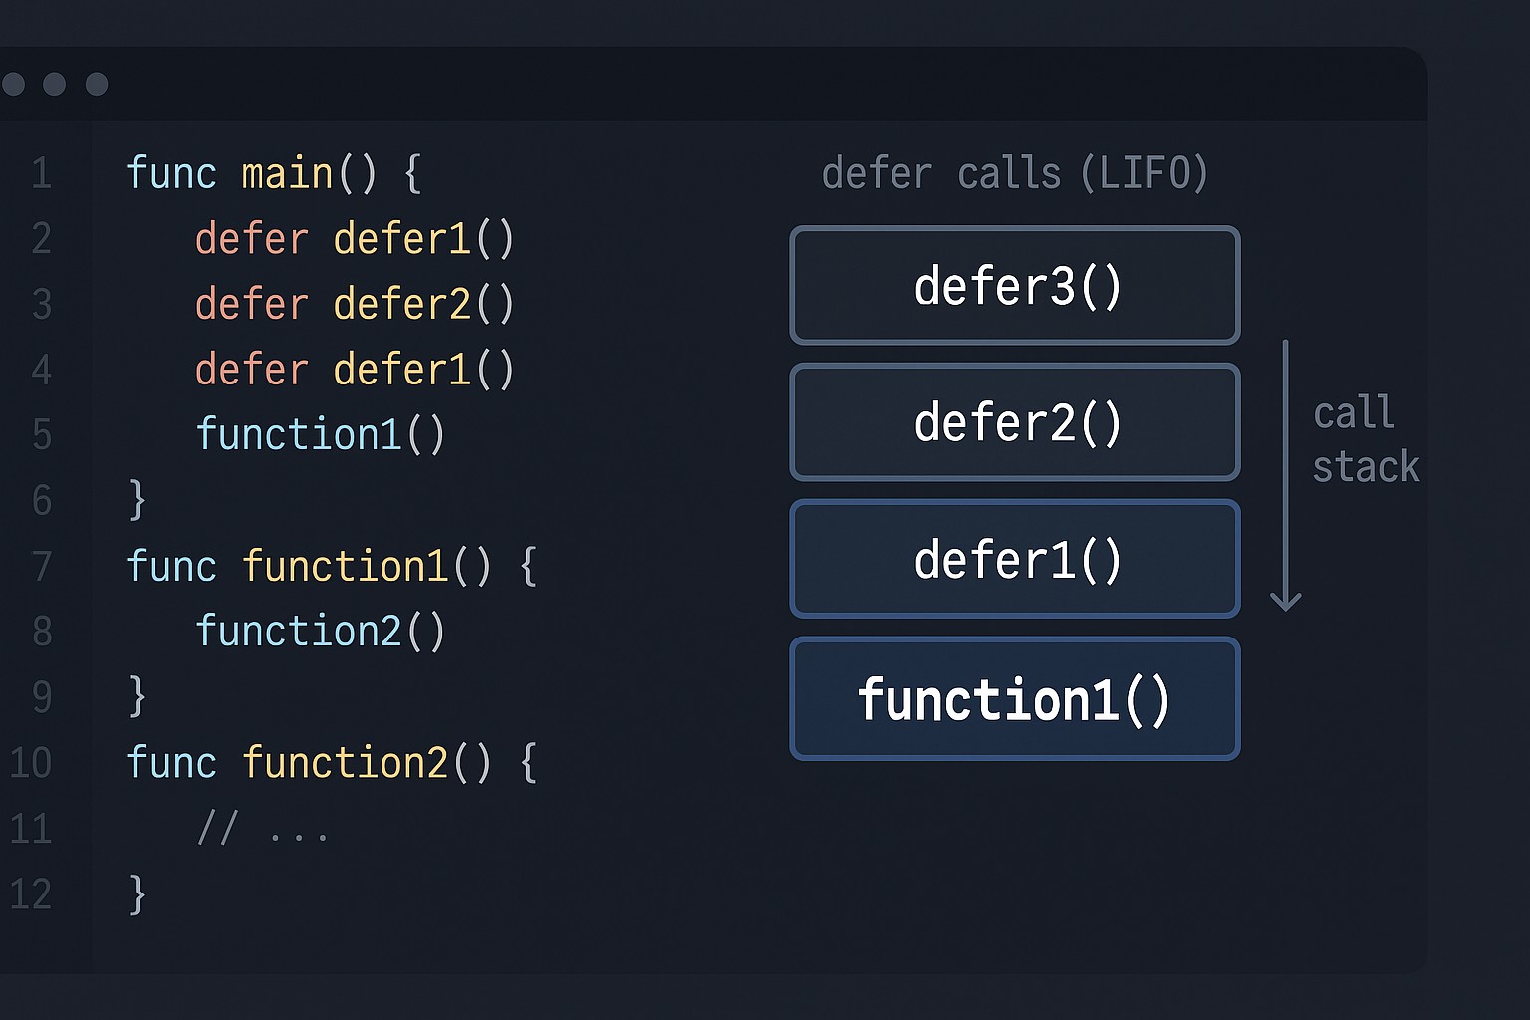1530x1020 pixels.
Task: Click the "call stack" label
Action: [x=1365, y=440]
